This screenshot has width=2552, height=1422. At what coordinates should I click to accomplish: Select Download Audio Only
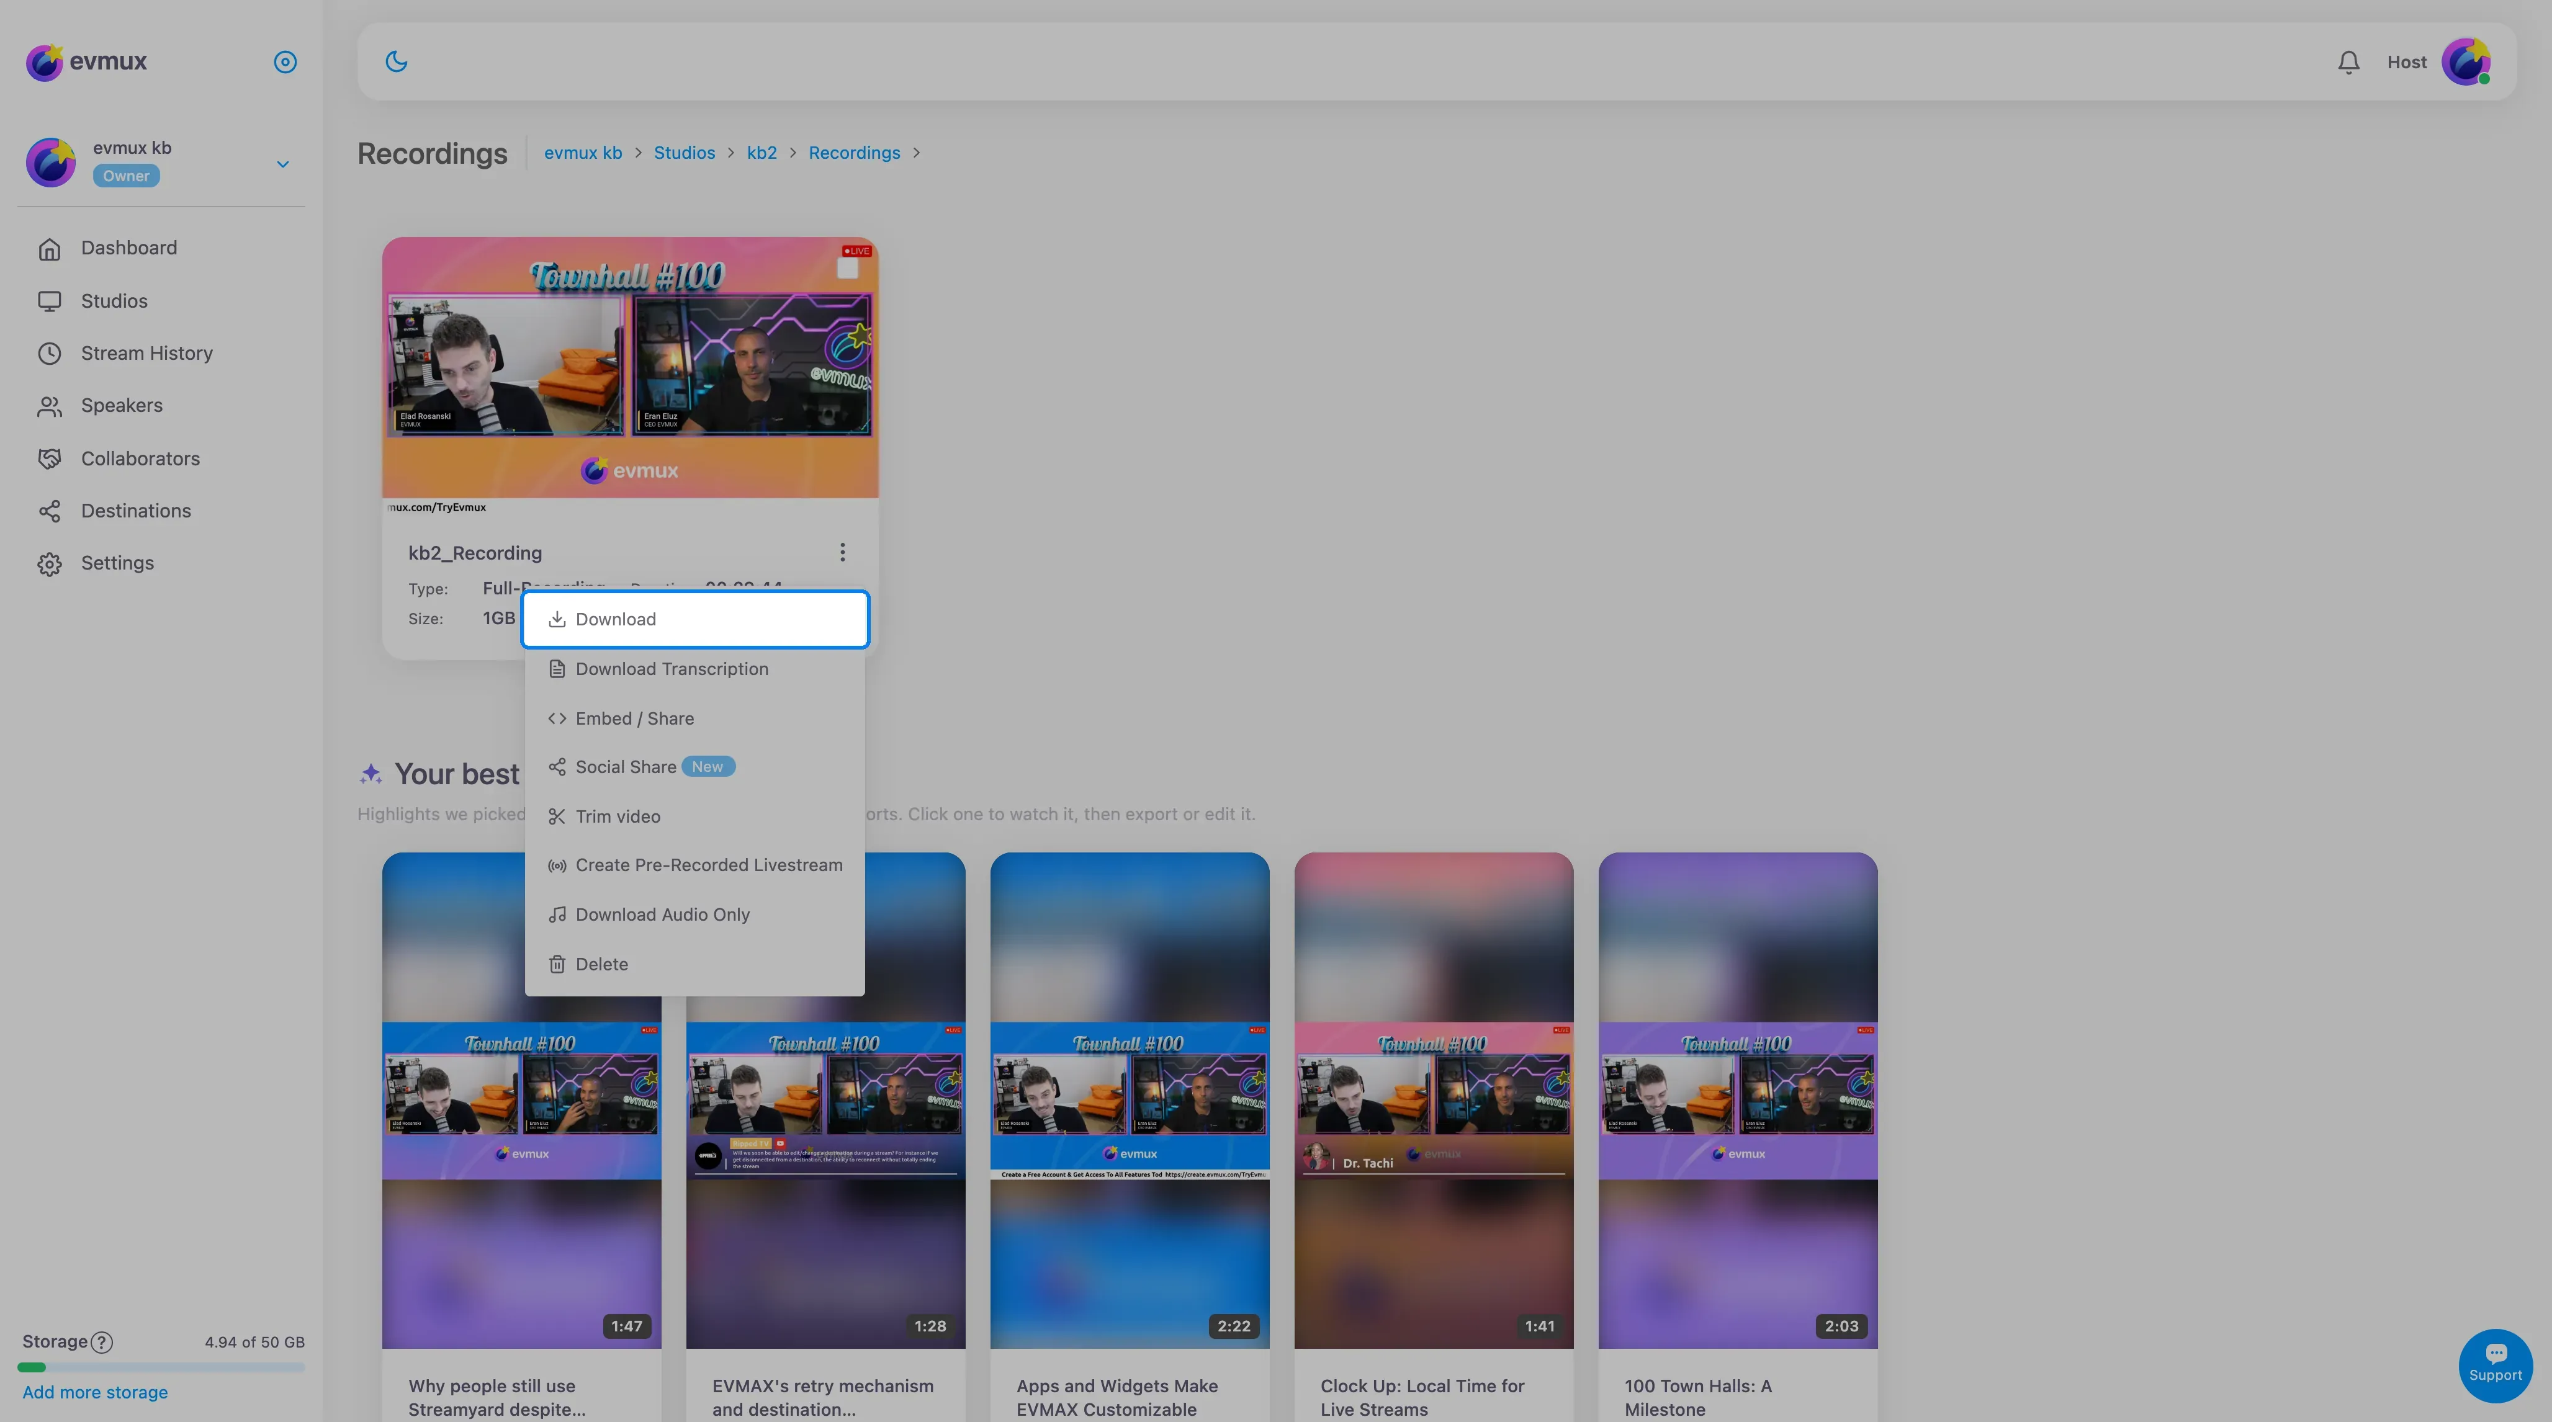click(694, 915)
